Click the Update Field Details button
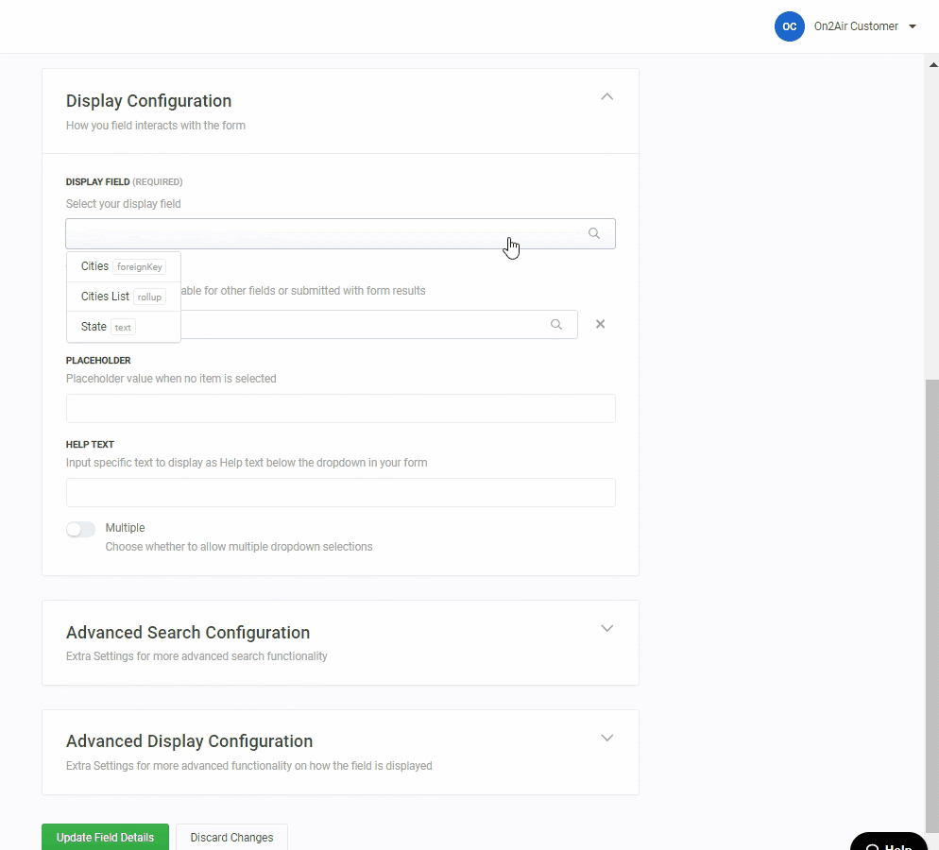The image size is (939, 850). 105,837
